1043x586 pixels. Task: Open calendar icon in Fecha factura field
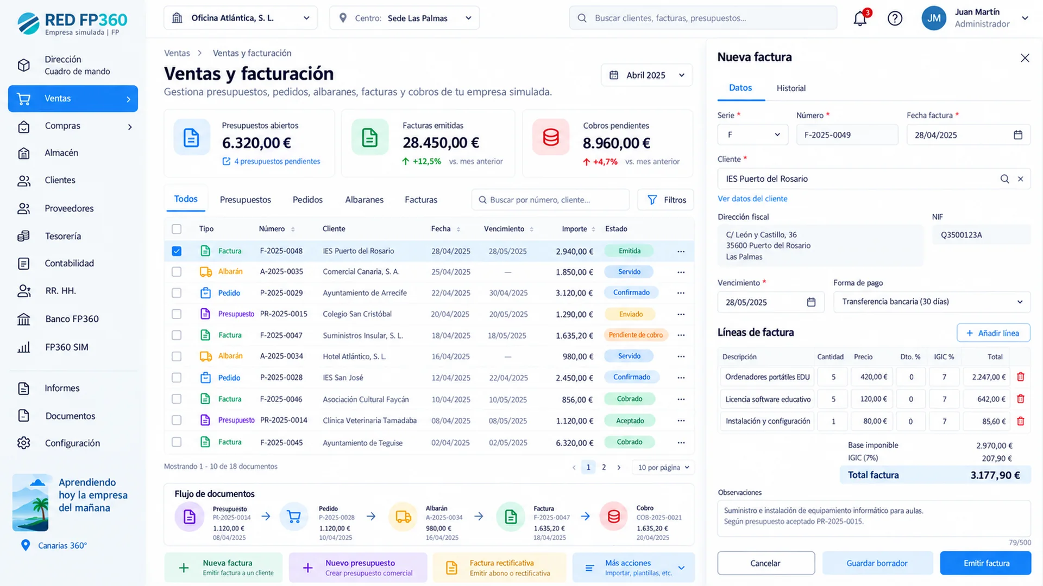1018,135
